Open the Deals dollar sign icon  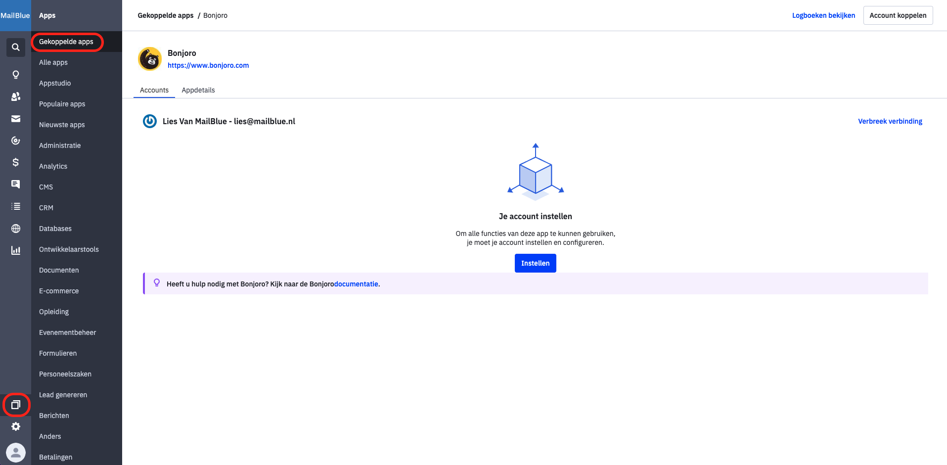[x=16, y=162]
